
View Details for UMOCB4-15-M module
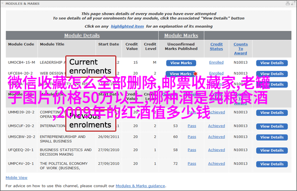(x=272, y=63)
